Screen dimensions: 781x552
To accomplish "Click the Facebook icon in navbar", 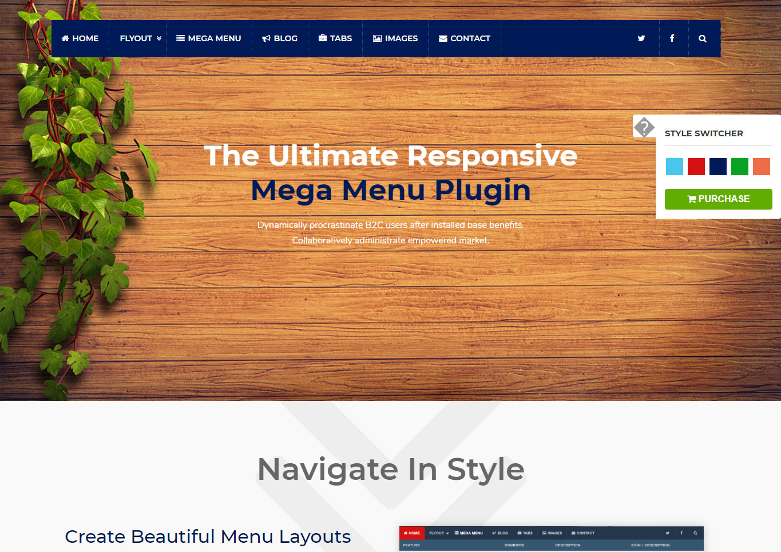I will (x=672, y=38).
